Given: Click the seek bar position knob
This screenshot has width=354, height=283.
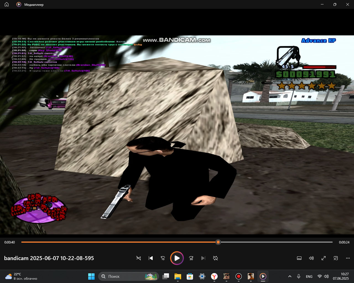Looking at the screenshot, I should [218, 242].
